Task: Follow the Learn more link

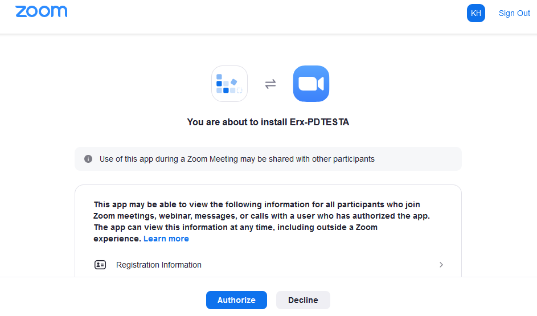Action: tap(166, 239)
